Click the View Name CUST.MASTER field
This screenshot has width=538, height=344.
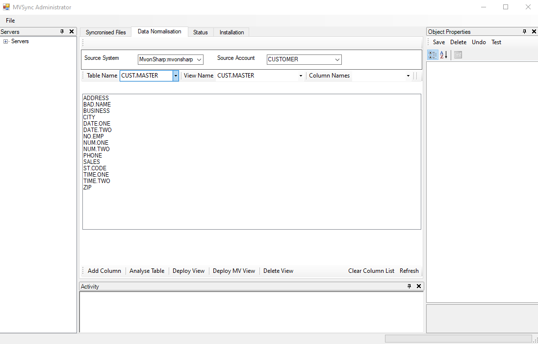coord(257,76)
